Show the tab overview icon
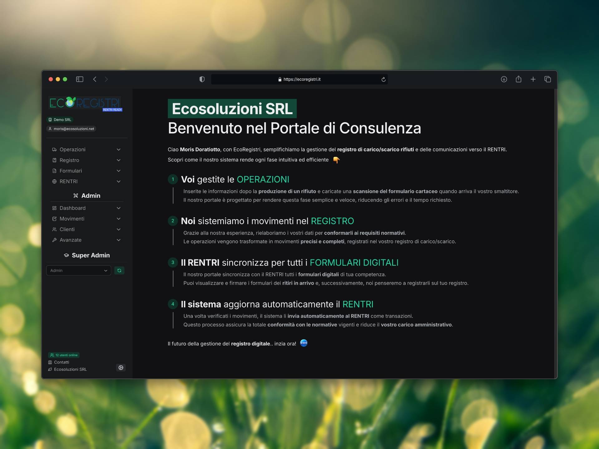Image resolution: width=599 pixels, height=449 pixels. 548,79
